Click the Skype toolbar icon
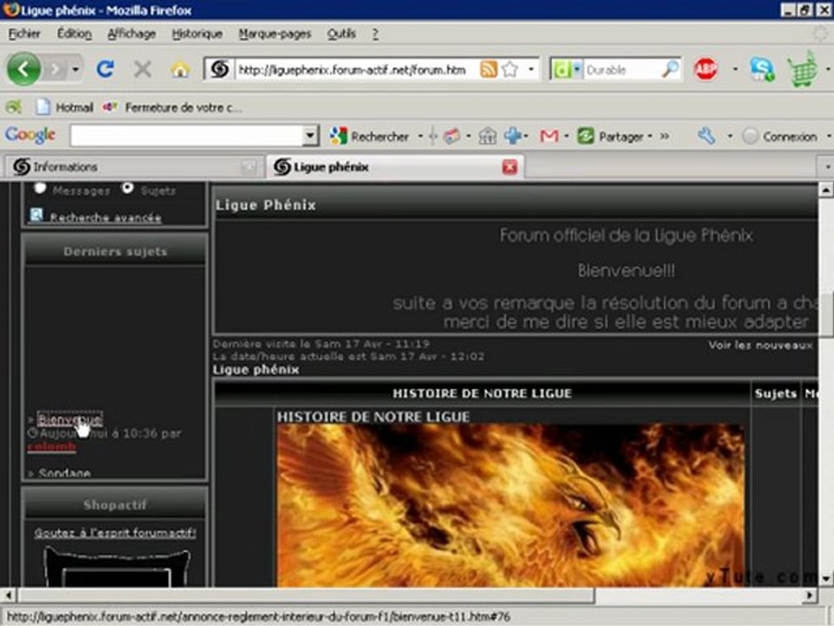The height and width of the screenshot is (626, 834). tap(762, 70)
